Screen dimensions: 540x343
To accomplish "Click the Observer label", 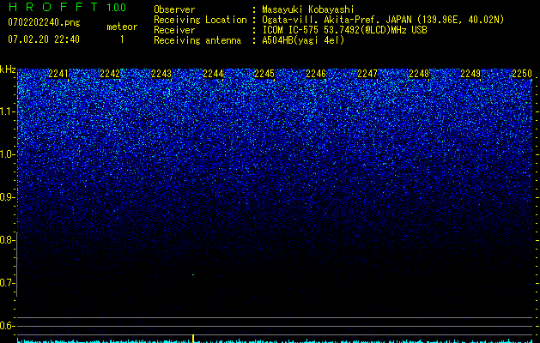I will point(174,9).
